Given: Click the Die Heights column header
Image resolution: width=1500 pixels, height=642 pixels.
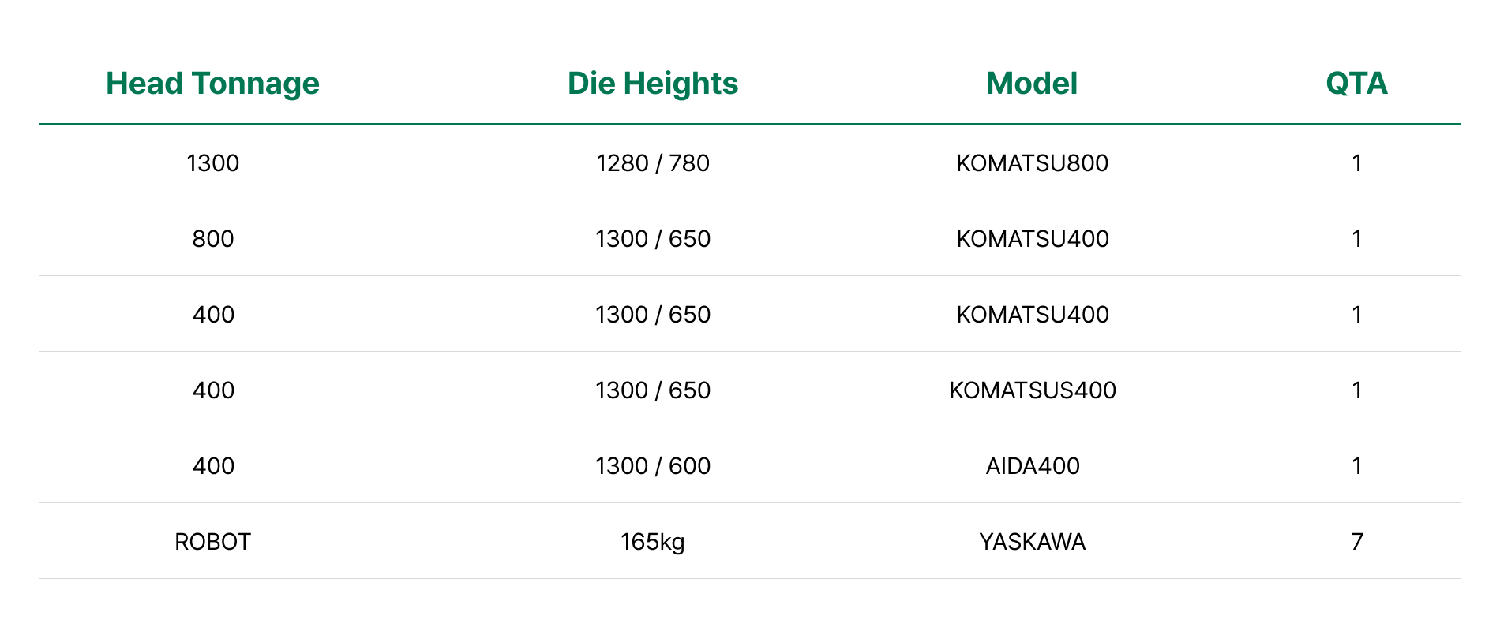Looking at the screenshot, I should [x=653, y=84].
